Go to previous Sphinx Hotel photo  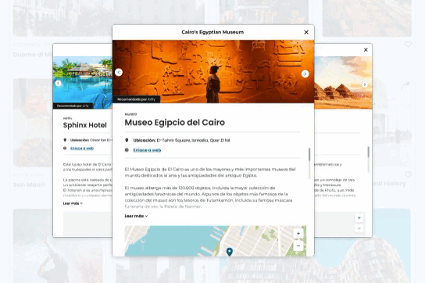[x=58, y=84]
